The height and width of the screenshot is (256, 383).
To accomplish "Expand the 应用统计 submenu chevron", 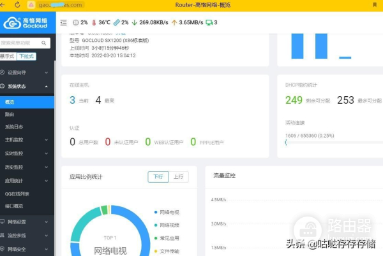I will pyautogui.click(x=47, y=181).
